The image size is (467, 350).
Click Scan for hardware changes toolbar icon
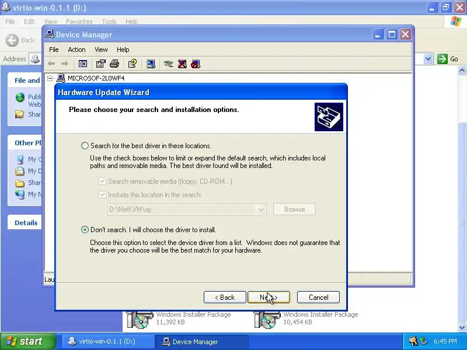[x=151, y=64]
